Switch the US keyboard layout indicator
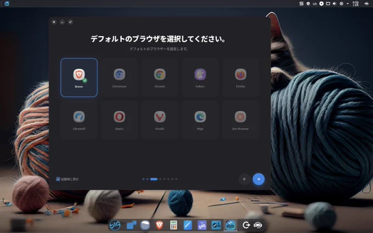 pos(315,4)
